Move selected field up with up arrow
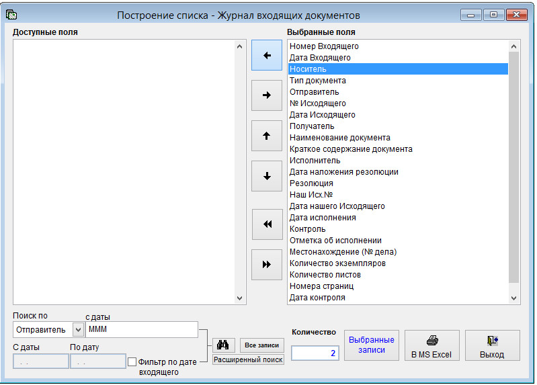 pos(266,136)
